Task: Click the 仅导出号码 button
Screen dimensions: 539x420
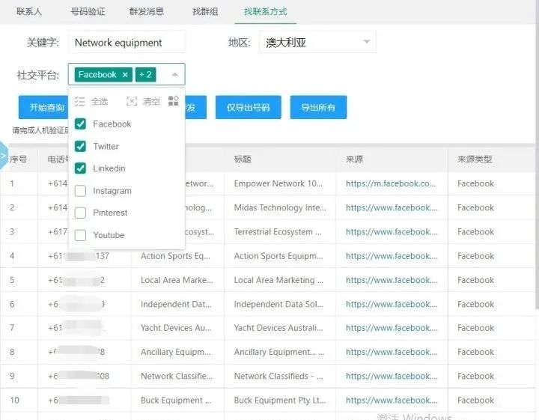Action: pyautogui.click(x=249, y=107)
